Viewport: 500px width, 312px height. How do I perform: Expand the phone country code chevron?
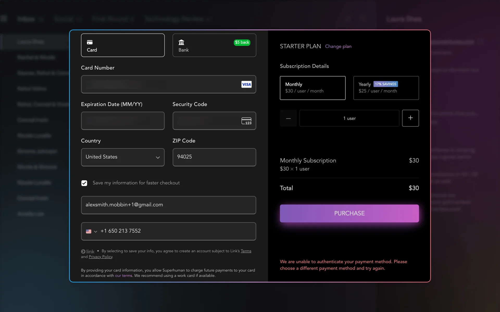coord(96,231)
